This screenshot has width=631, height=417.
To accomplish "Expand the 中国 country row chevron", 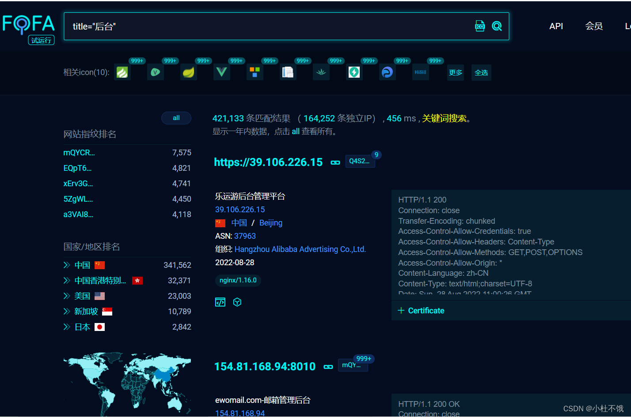I will tap(67, 265).
